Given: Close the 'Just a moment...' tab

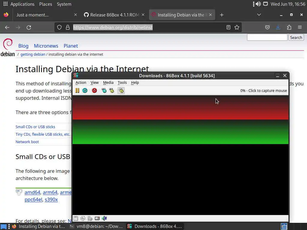Looking at the screenshot, I should (x=75, y=15).
